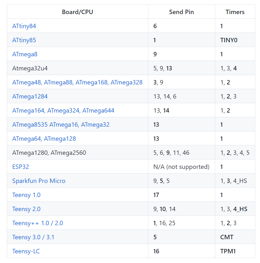Viewport: 260px width, 263px height.
Task: Open the ATmega8 link
Action: pyautogui.click(x=25, y=54)
